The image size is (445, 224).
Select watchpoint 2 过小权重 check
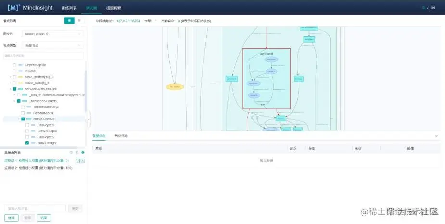tap(38, 168)
